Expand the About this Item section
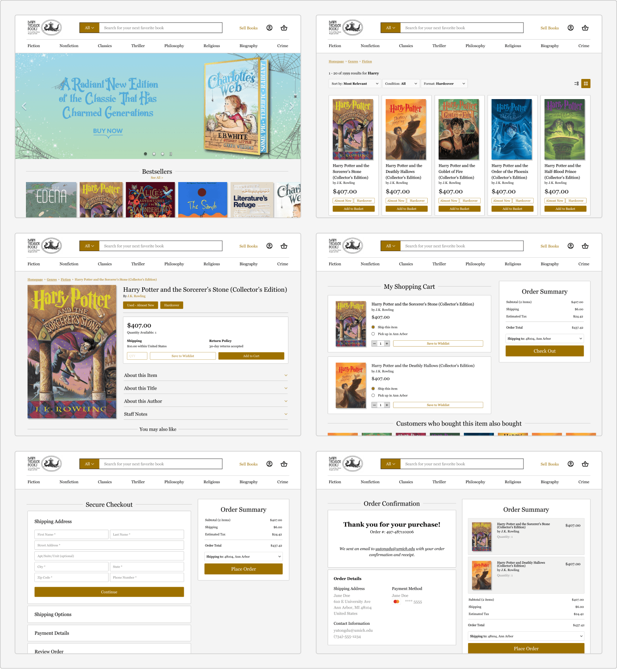 (x=206, y=375)
